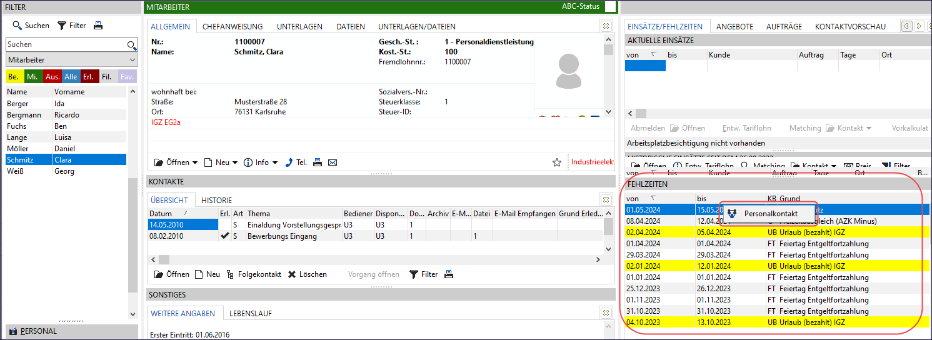Click the Sonstiges panel green close icon

click(x=606, y=313)
